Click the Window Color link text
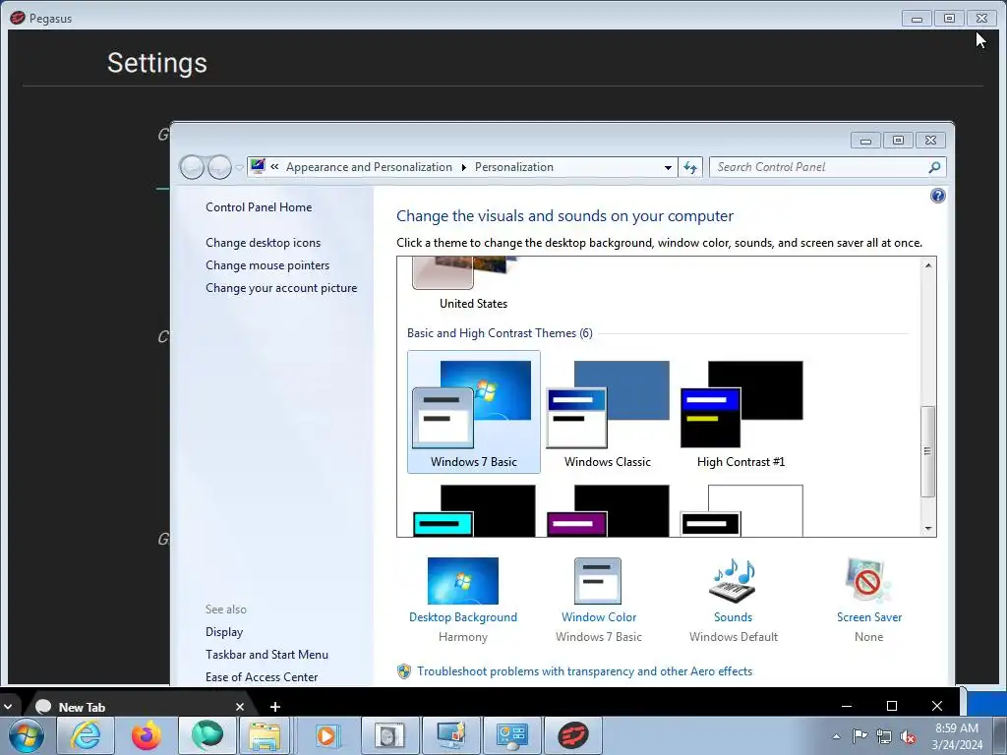This screenshot has width=1007, height=755. coord(599,617)
